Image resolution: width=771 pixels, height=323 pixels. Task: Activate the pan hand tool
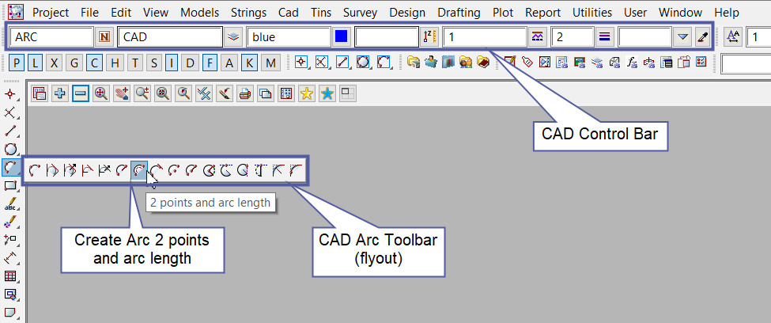(122, 93)
